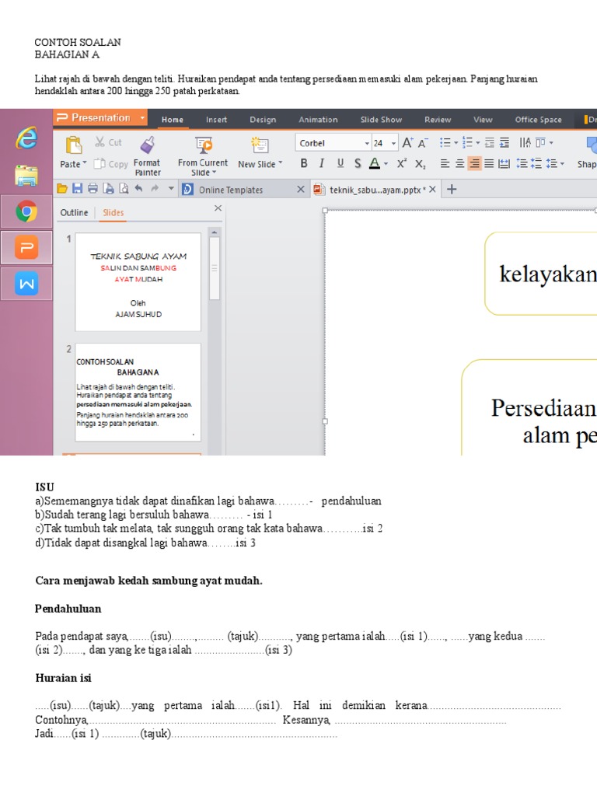Click the Save icon in quick toolbar
Screen dimensions: 597x796
click(x=77, y=189)
